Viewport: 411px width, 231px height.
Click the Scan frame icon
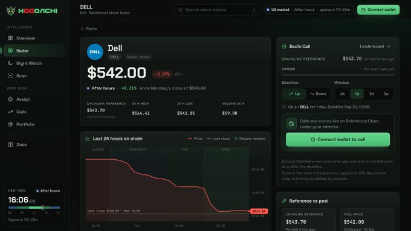[10, 75]
